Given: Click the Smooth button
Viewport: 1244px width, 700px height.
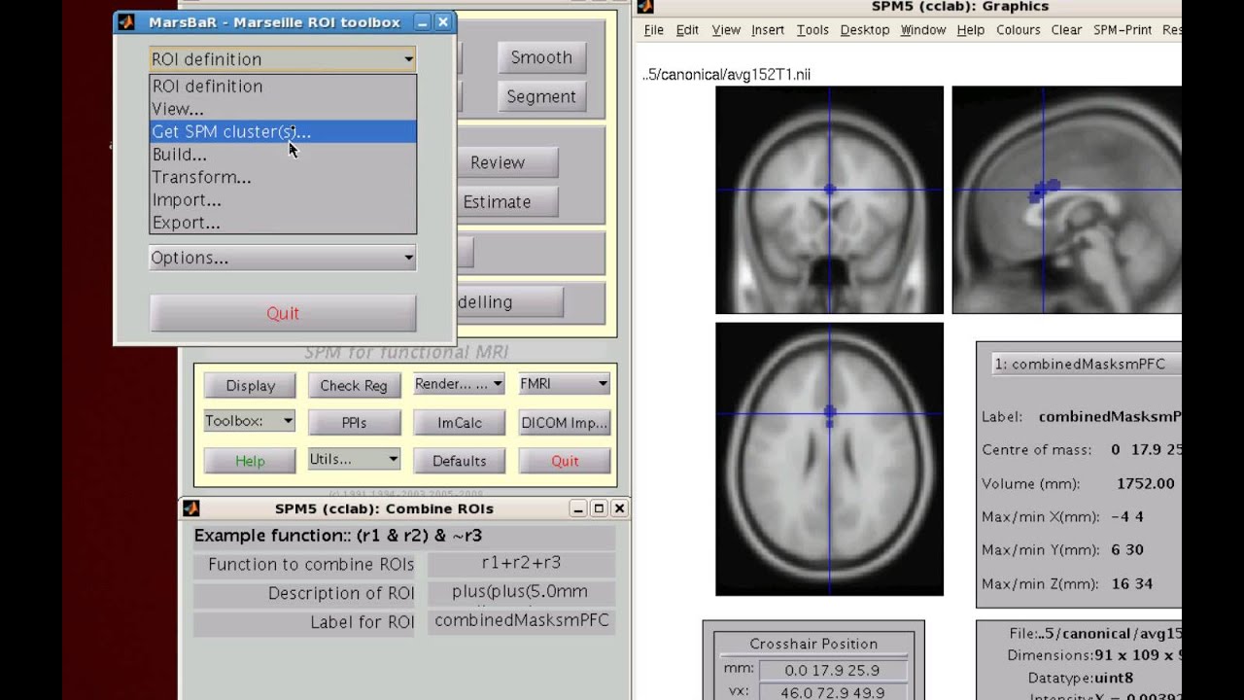Looking at the screenshot, I should [541, 57].
